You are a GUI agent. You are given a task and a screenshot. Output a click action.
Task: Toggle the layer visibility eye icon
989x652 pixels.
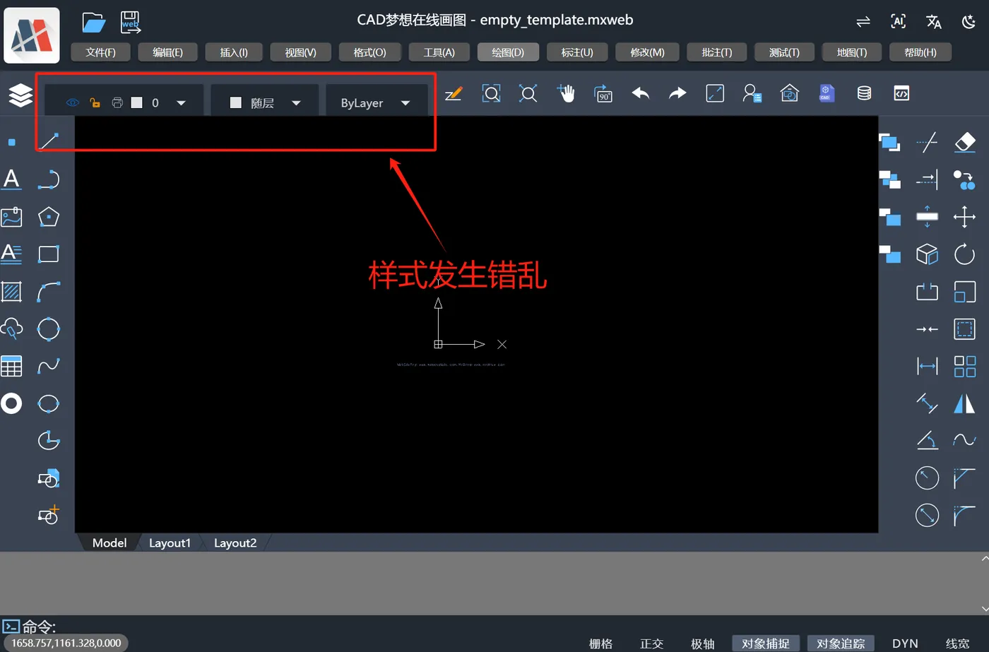(x=72, y=102)
